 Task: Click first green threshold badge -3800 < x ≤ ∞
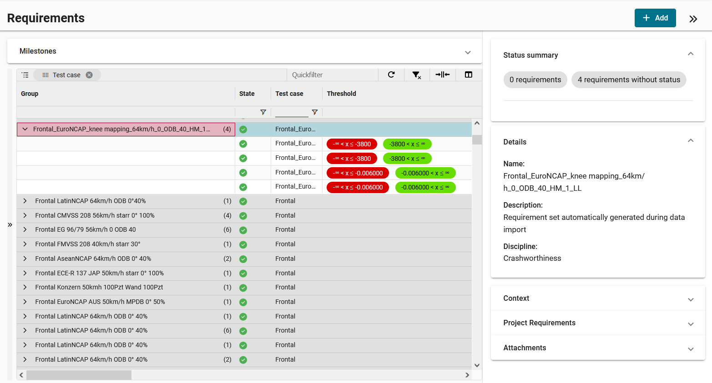click(x=407, y=144)
